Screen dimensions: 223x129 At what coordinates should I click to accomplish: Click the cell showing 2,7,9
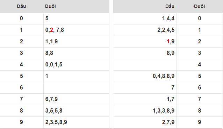[145, 122]
